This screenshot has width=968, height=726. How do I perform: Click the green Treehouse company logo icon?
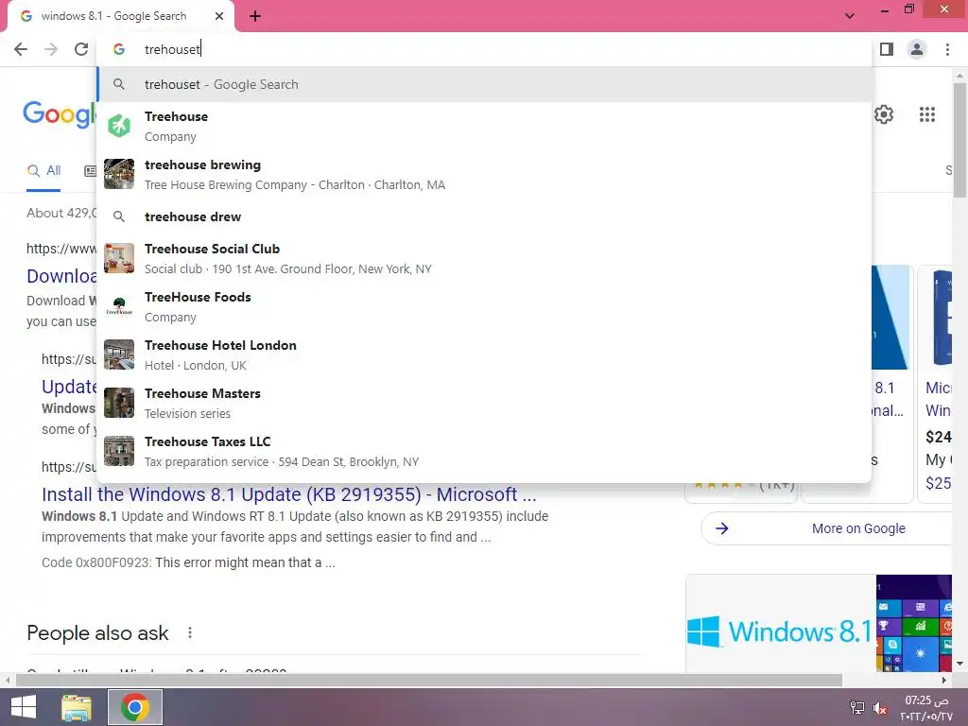[119, 126]
